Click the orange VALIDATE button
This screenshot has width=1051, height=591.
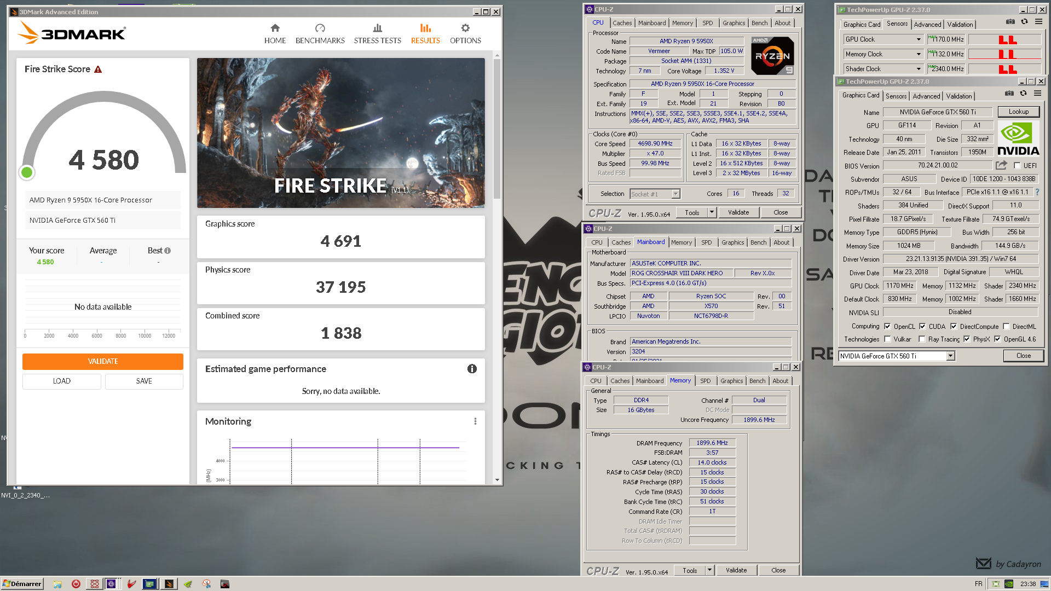pyautogui.click(x=103, y=361)
